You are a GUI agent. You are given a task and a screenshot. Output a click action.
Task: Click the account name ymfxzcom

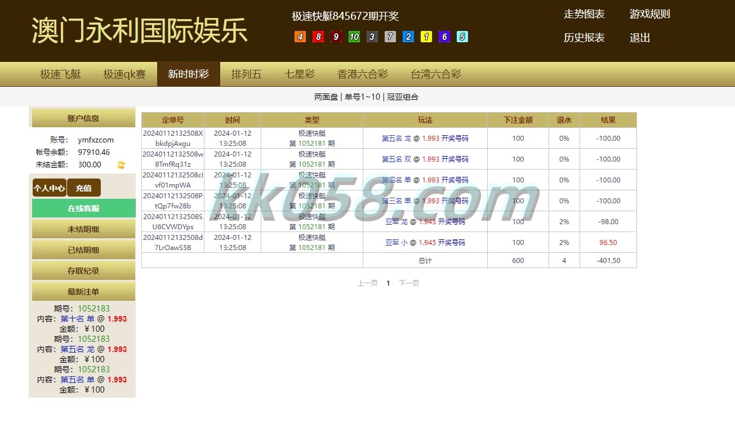pyautogui.click(x=96, y=140)
